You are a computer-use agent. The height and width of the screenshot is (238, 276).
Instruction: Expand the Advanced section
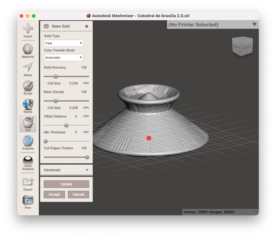pyautogui.click(x=66, y=170)
